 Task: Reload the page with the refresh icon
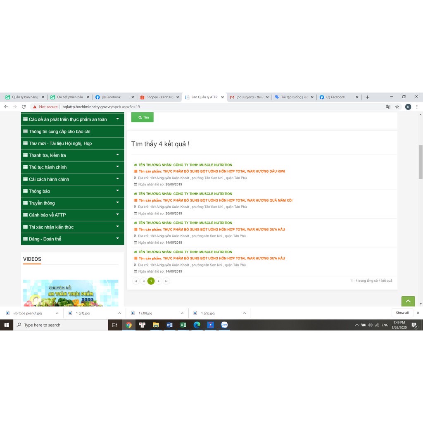point(24,107)
